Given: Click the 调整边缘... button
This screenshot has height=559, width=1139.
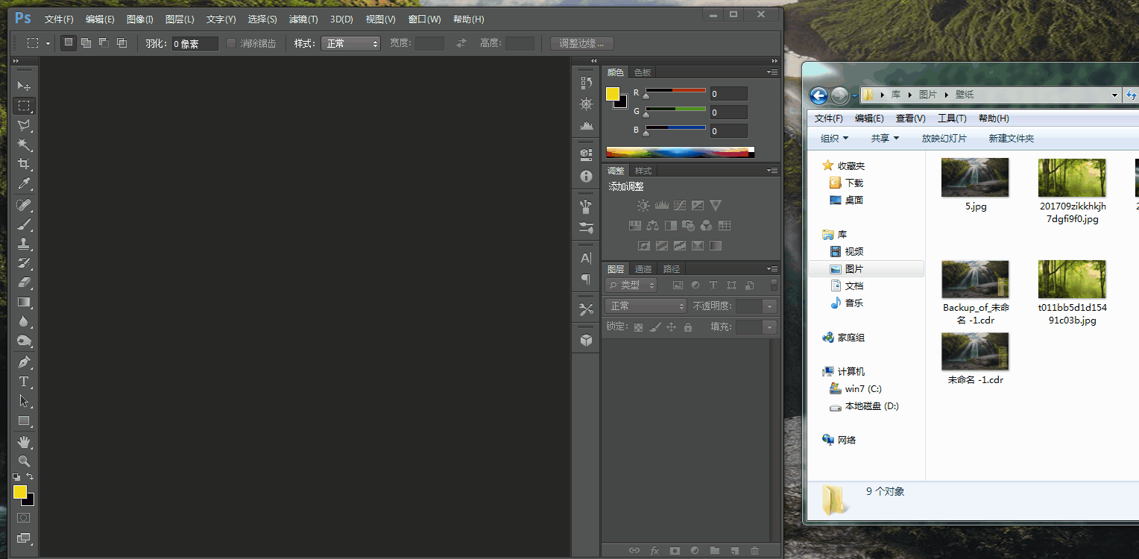Looking at the screenshot, I should (581, 43).
